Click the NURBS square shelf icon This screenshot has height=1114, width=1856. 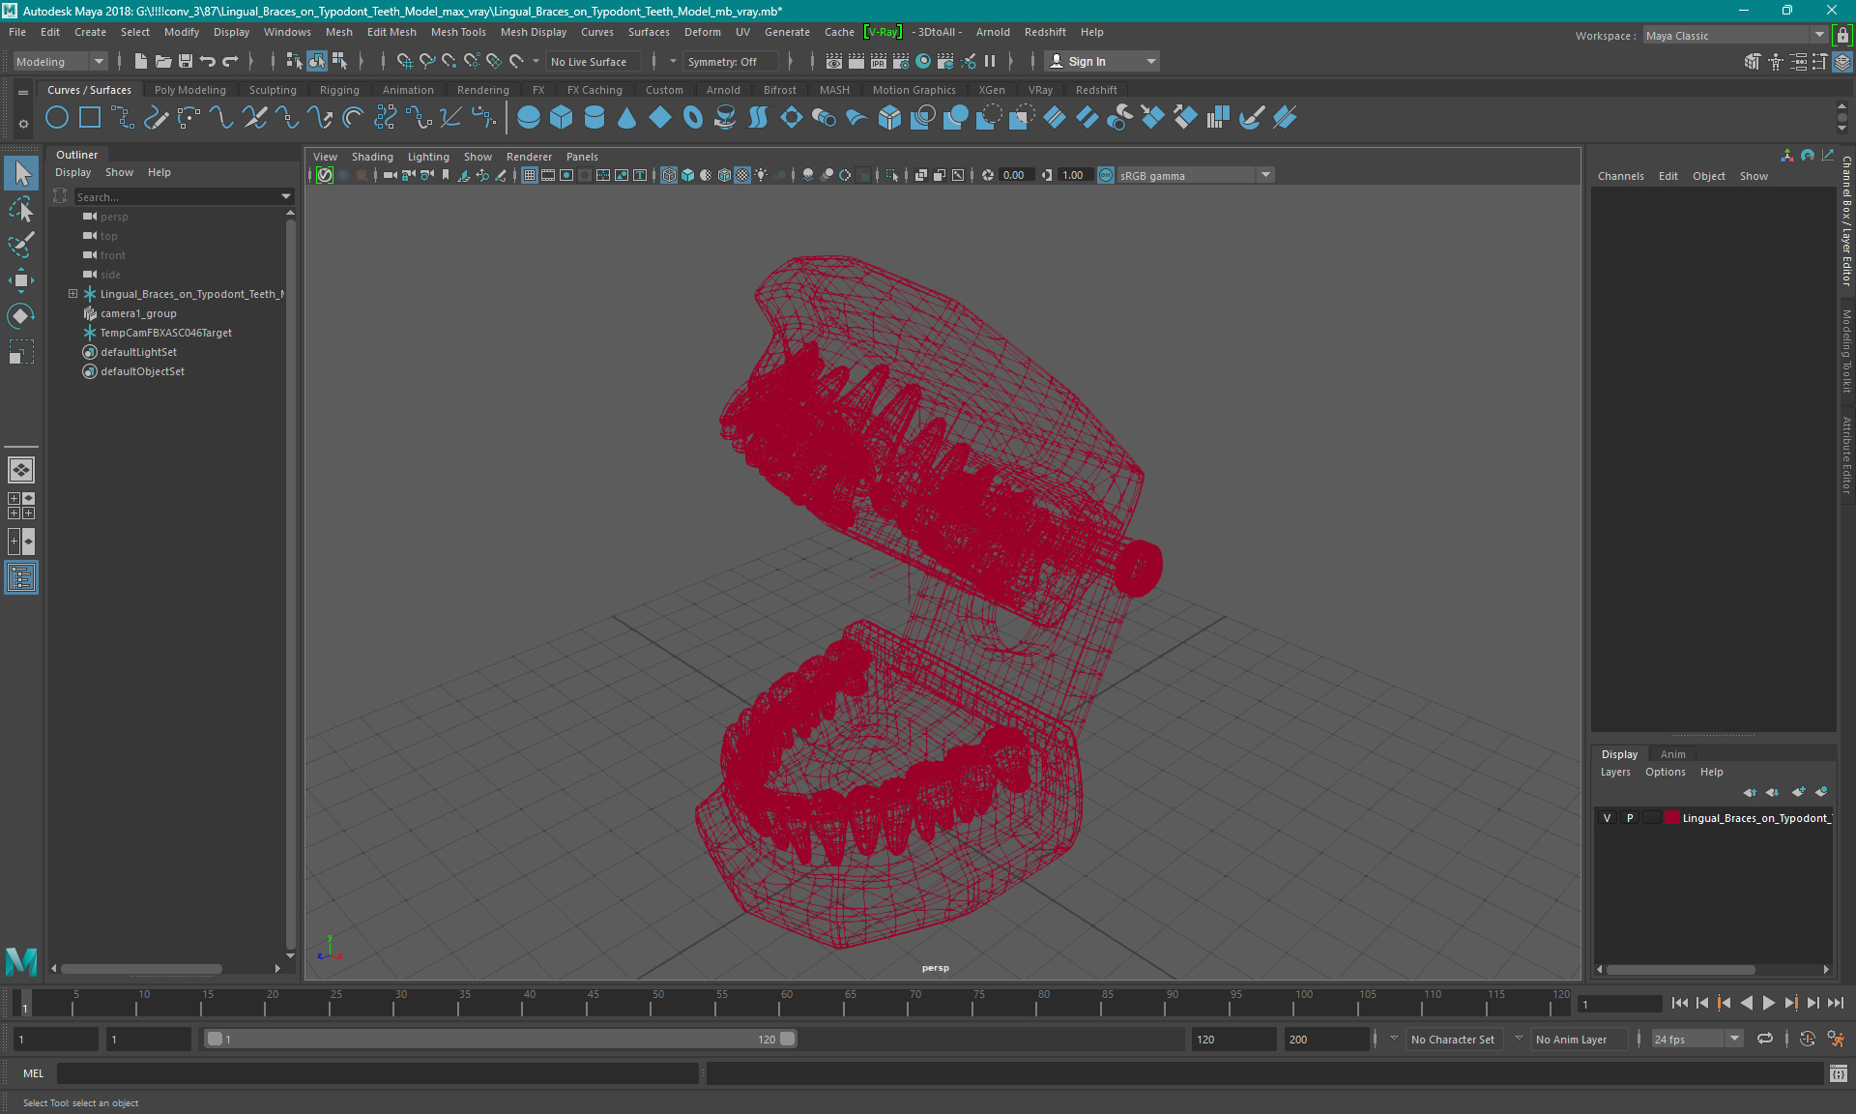tap(90, 118)
